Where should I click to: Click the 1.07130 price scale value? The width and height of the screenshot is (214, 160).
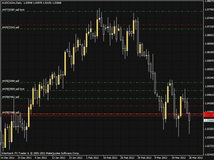coord(209,27)
